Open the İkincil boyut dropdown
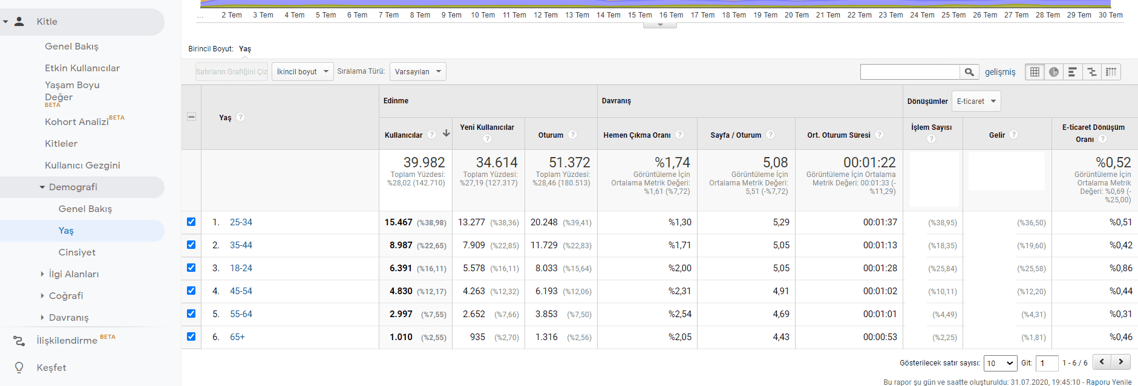 [x=302, y=72]
